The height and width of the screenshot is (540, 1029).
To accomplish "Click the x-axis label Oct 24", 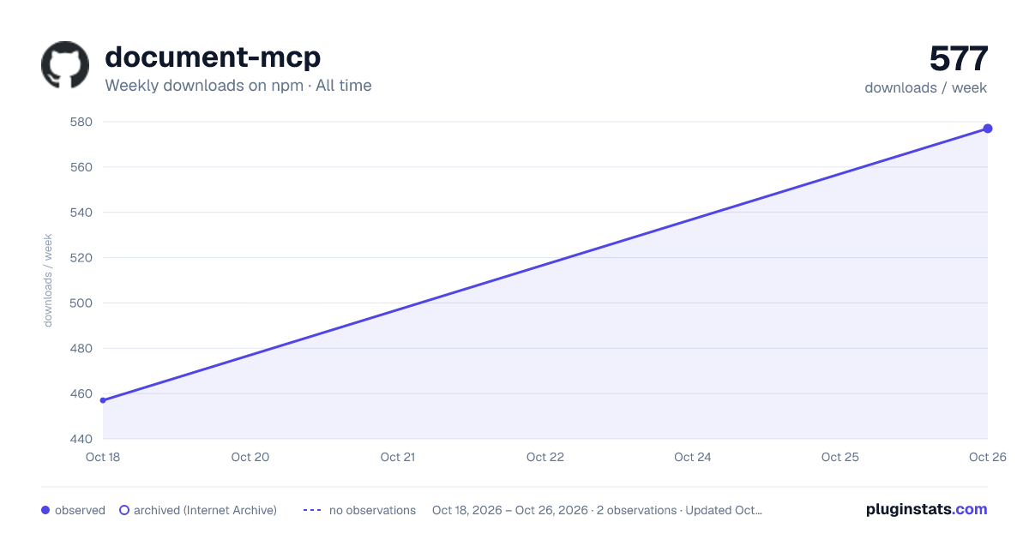I will click(x=693, y=457).
